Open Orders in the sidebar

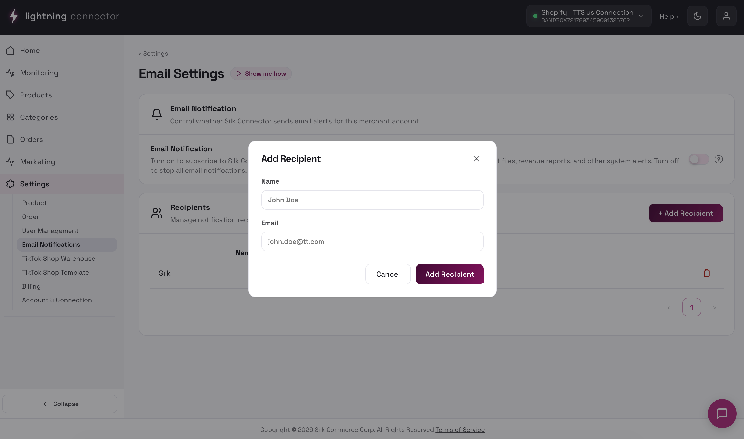[x=62, y=139]
